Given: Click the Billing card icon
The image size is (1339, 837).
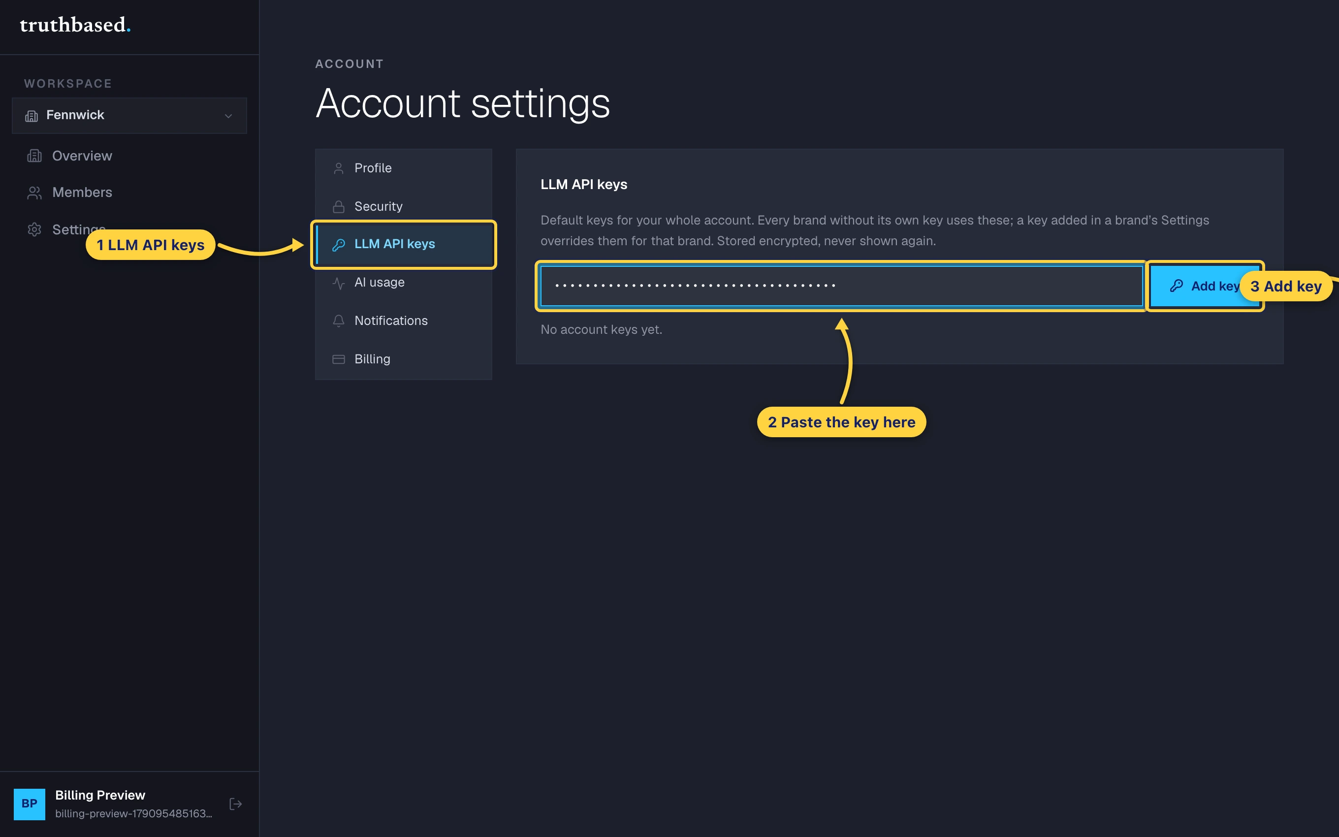Looking at the screenshot, I should click(x=339, y=359).
